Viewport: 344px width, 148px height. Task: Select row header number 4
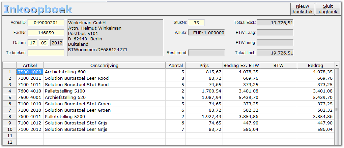click(x=10, y=91)
